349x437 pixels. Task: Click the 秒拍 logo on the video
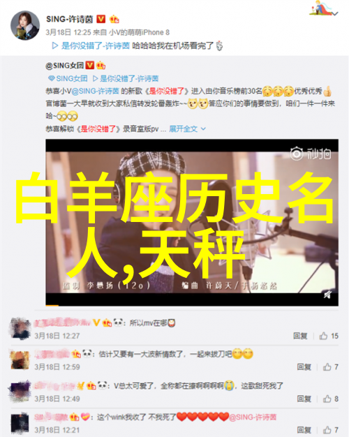311,154
